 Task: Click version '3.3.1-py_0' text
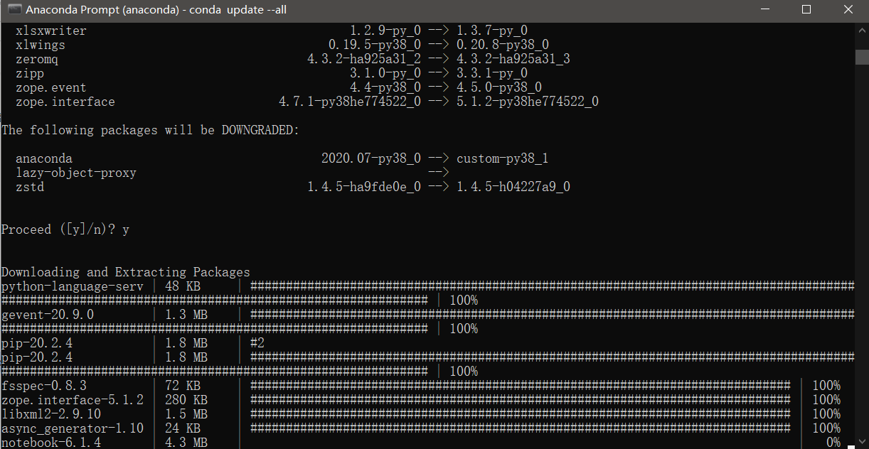coord(492,74)
